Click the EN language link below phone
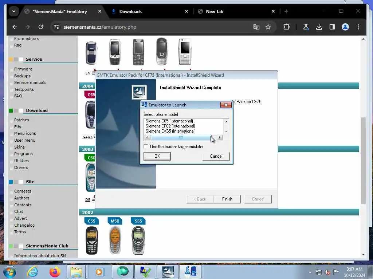This screenshot has height=279, width=373. [x=87, y=73]
